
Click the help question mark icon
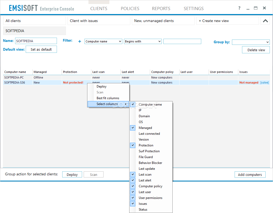click(x=239, y=8)
